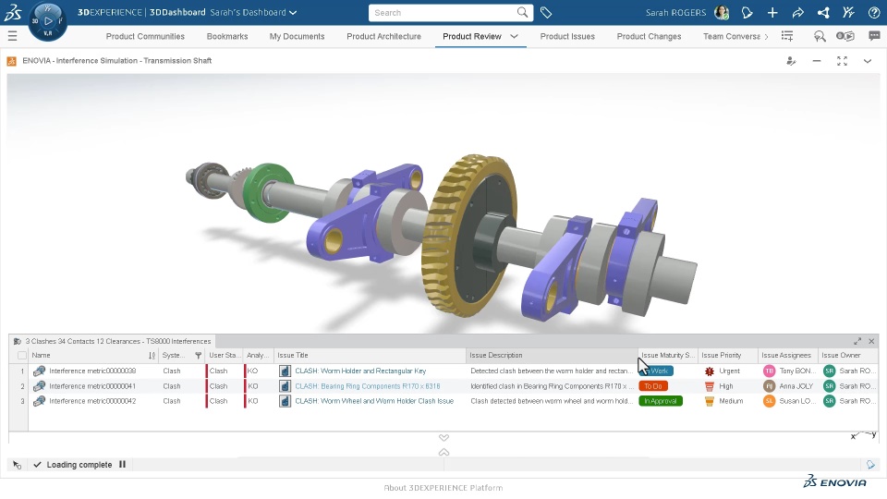Click the In Approval maturity badge
The image size is (887, 499).
(x=660, y=401)
